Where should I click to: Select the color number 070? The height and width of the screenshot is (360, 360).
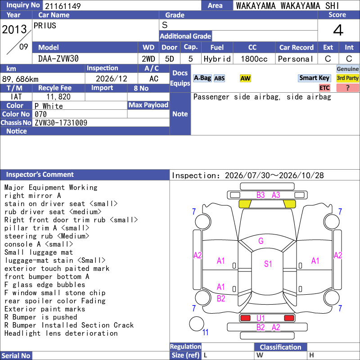pos(40,114)
